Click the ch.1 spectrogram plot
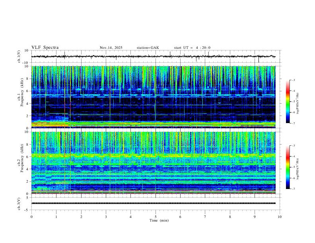Image resolution: width=315 pixels, height=243 pixels. [154, 97]
